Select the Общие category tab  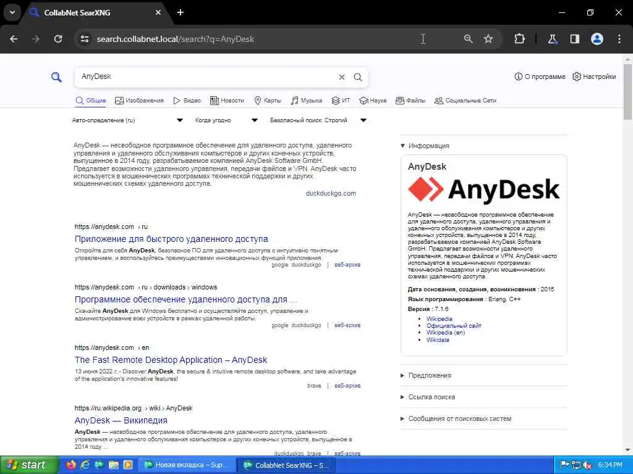pos(91,101)
